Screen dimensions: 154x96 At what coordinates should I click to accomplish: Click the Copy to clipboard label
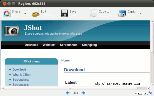105,13
